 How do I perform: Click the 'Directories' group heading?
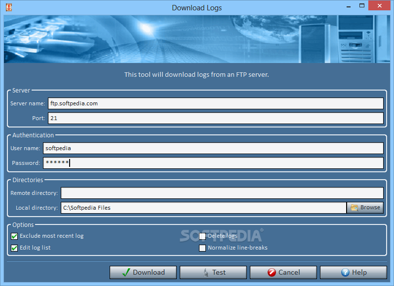(x=28, y=180)
